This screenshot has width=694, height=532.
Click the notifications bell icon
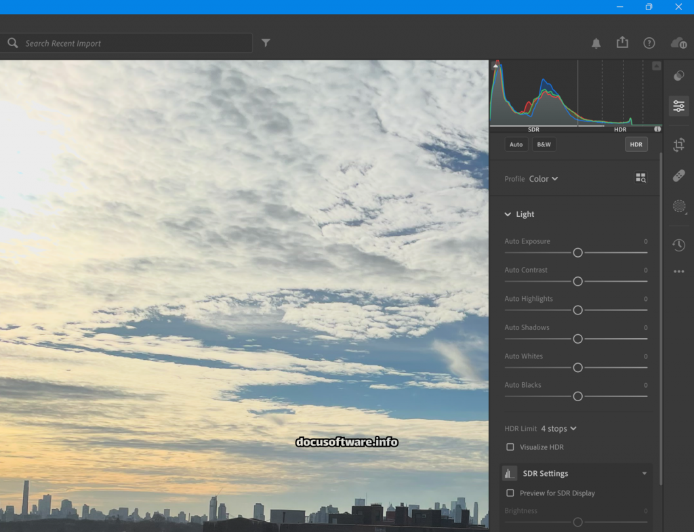pyautogui.click(x=596, y=43)
